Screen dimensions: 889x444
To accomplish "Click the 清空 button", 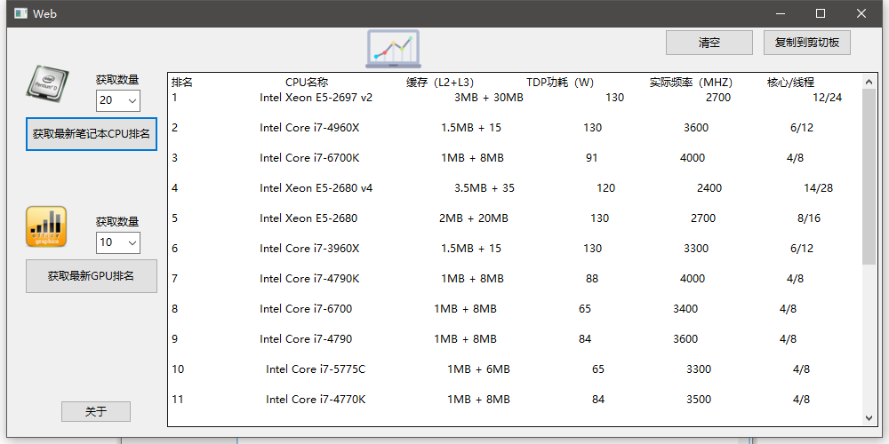I will click(709, 43).
